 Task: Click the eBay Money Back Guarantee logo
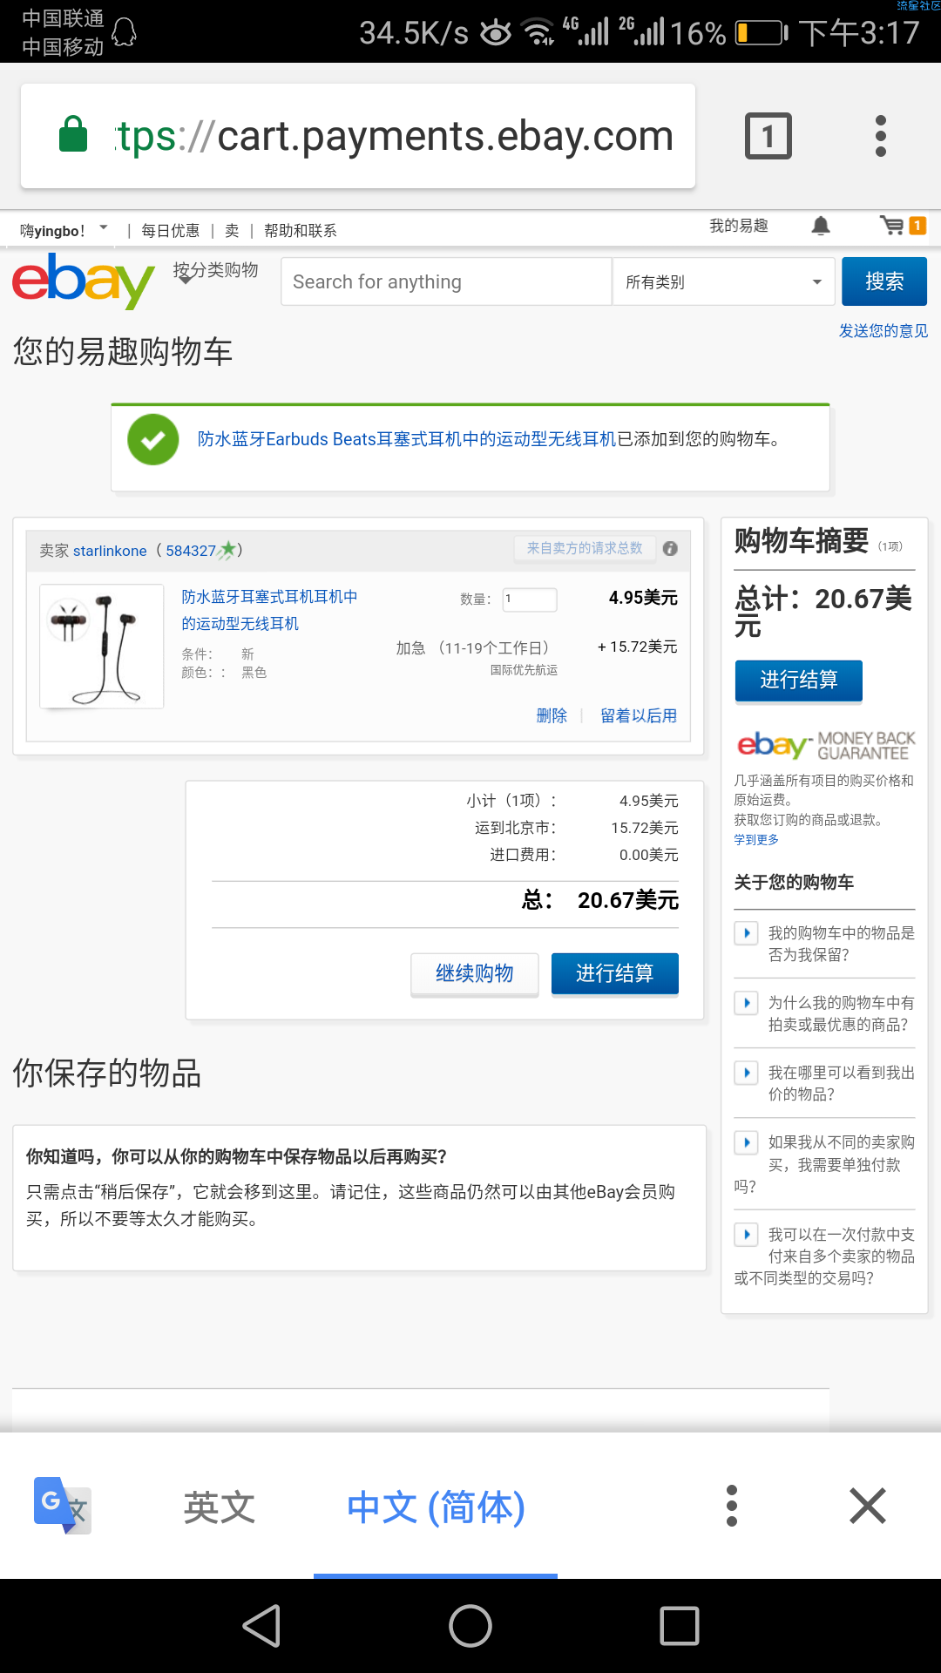(x=826, y=745)
